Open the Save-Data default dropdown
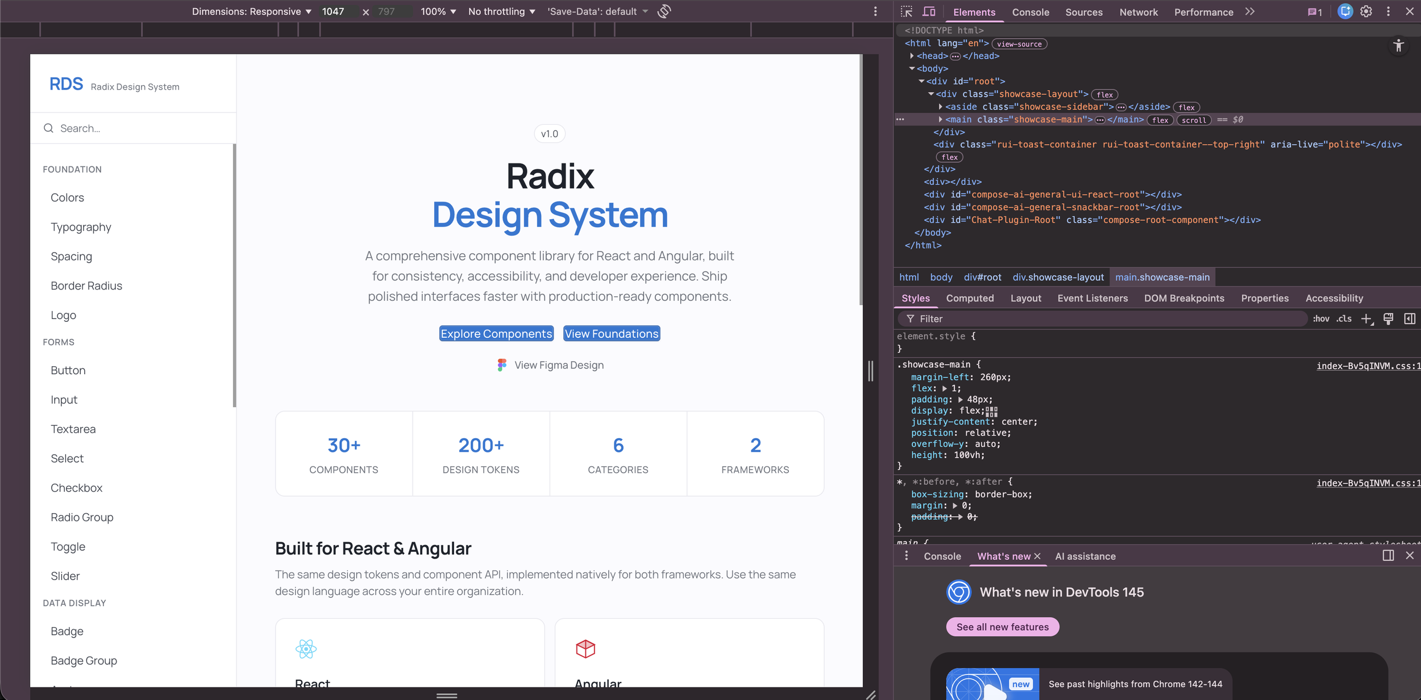1421x700 pixels. [x=597, y=11]
